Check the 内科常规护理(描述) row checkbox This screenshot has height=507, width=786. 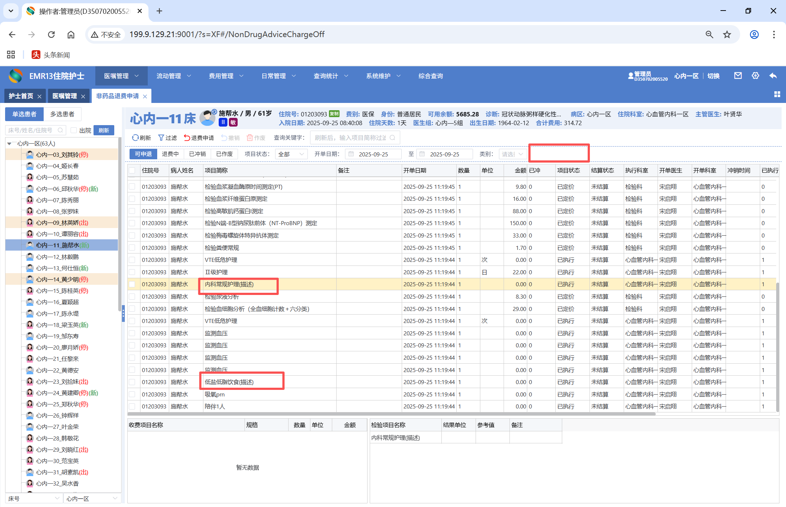point(132,284)
